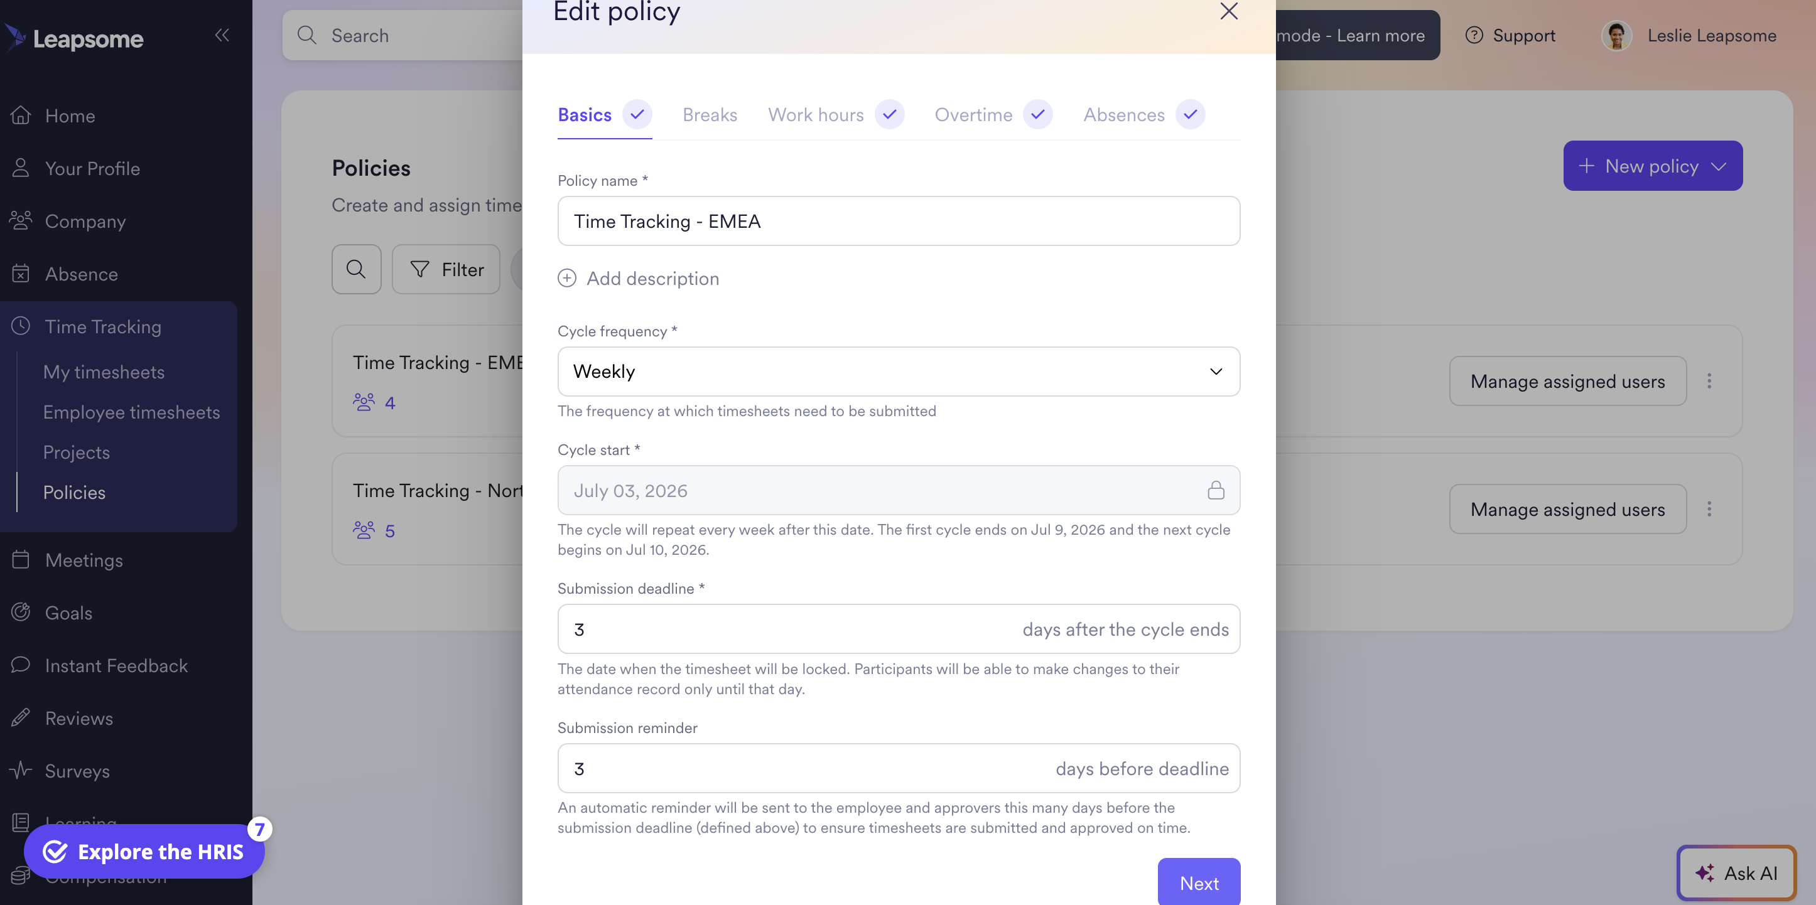
Task: Close the Edit policy dialog
Action: (x=1228, y=11)
